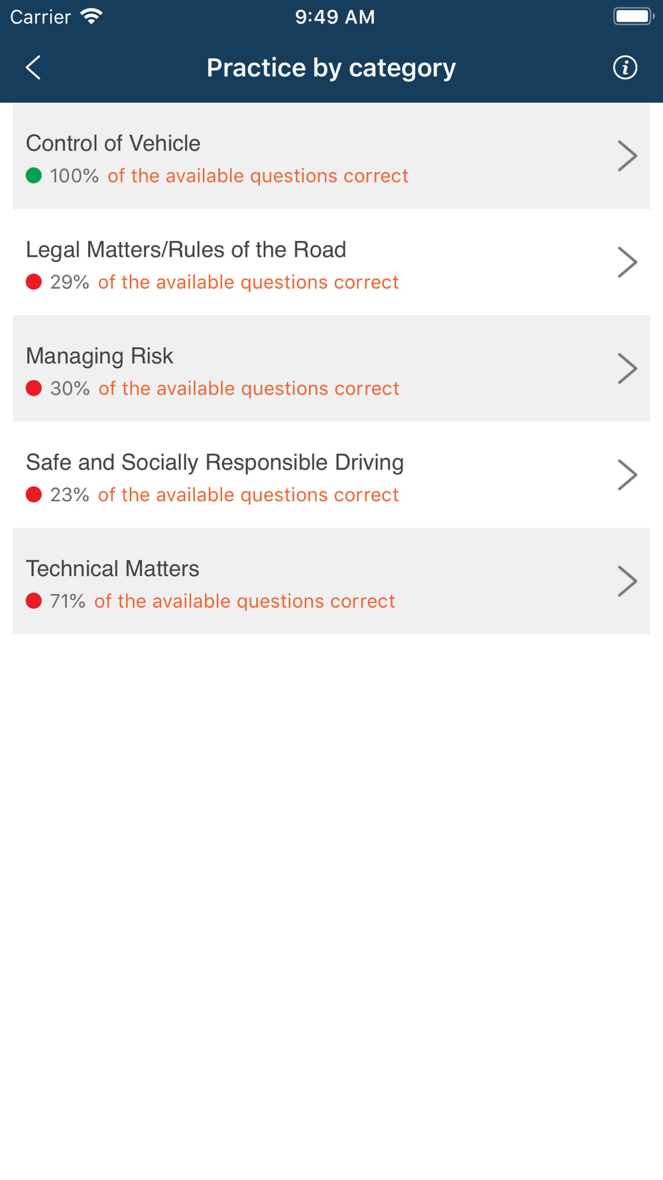Viewport: 663px width, 1180px height.
Task: Click the 30% questions correct text
Action: (x=225, y=388)
